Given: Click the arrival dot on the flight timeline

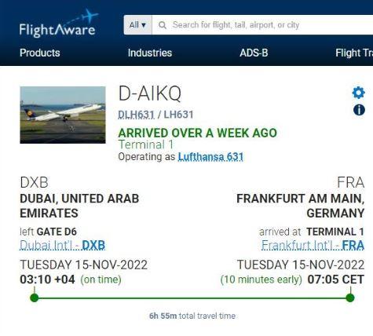Looking at the screenshot, I should (350, 298).
